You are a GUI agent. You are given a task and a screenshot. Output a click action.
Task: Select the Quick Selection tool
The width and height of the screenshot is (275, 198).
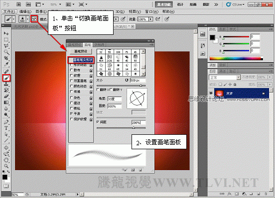(x=6, y=52)
